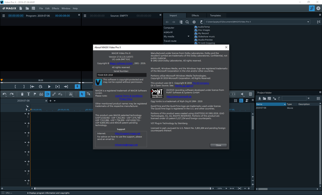Open the Edit menu
This screenshot has height=195, width=322.
click(47, 9)
